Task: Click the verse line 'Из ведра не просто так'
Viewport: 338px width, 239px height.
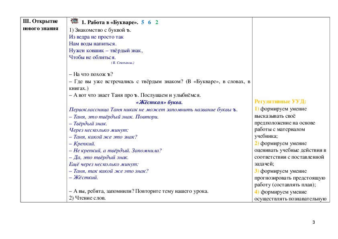Action: pos(96,37)
